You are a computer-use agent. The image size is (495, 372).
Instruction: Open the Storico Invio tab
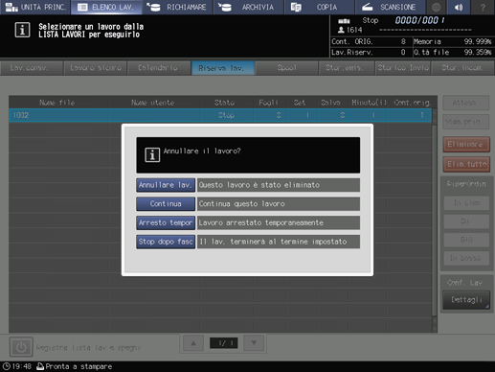pyautogui.click(x=403, y=68)
